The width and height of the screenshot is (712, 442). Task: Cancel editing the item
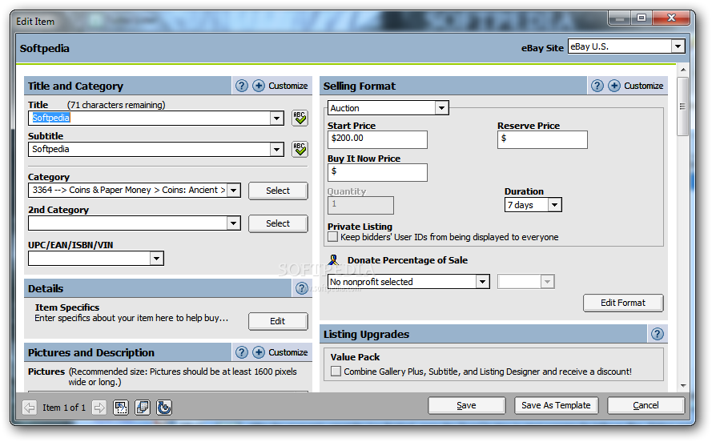pos(646,405)
